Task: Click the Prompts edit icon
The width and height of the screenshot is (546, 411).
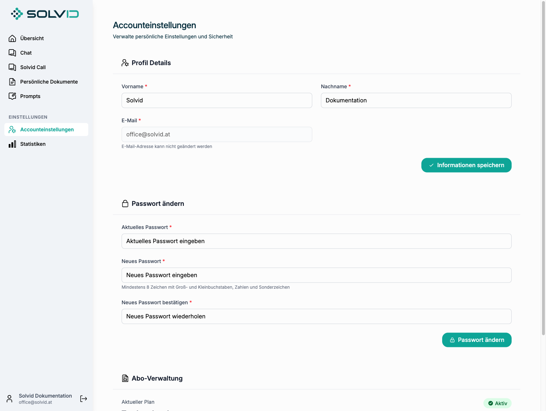Action: tap(12, 96)
